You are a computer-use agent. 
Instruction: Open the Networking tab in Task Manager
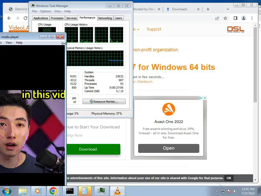[105, 18]
